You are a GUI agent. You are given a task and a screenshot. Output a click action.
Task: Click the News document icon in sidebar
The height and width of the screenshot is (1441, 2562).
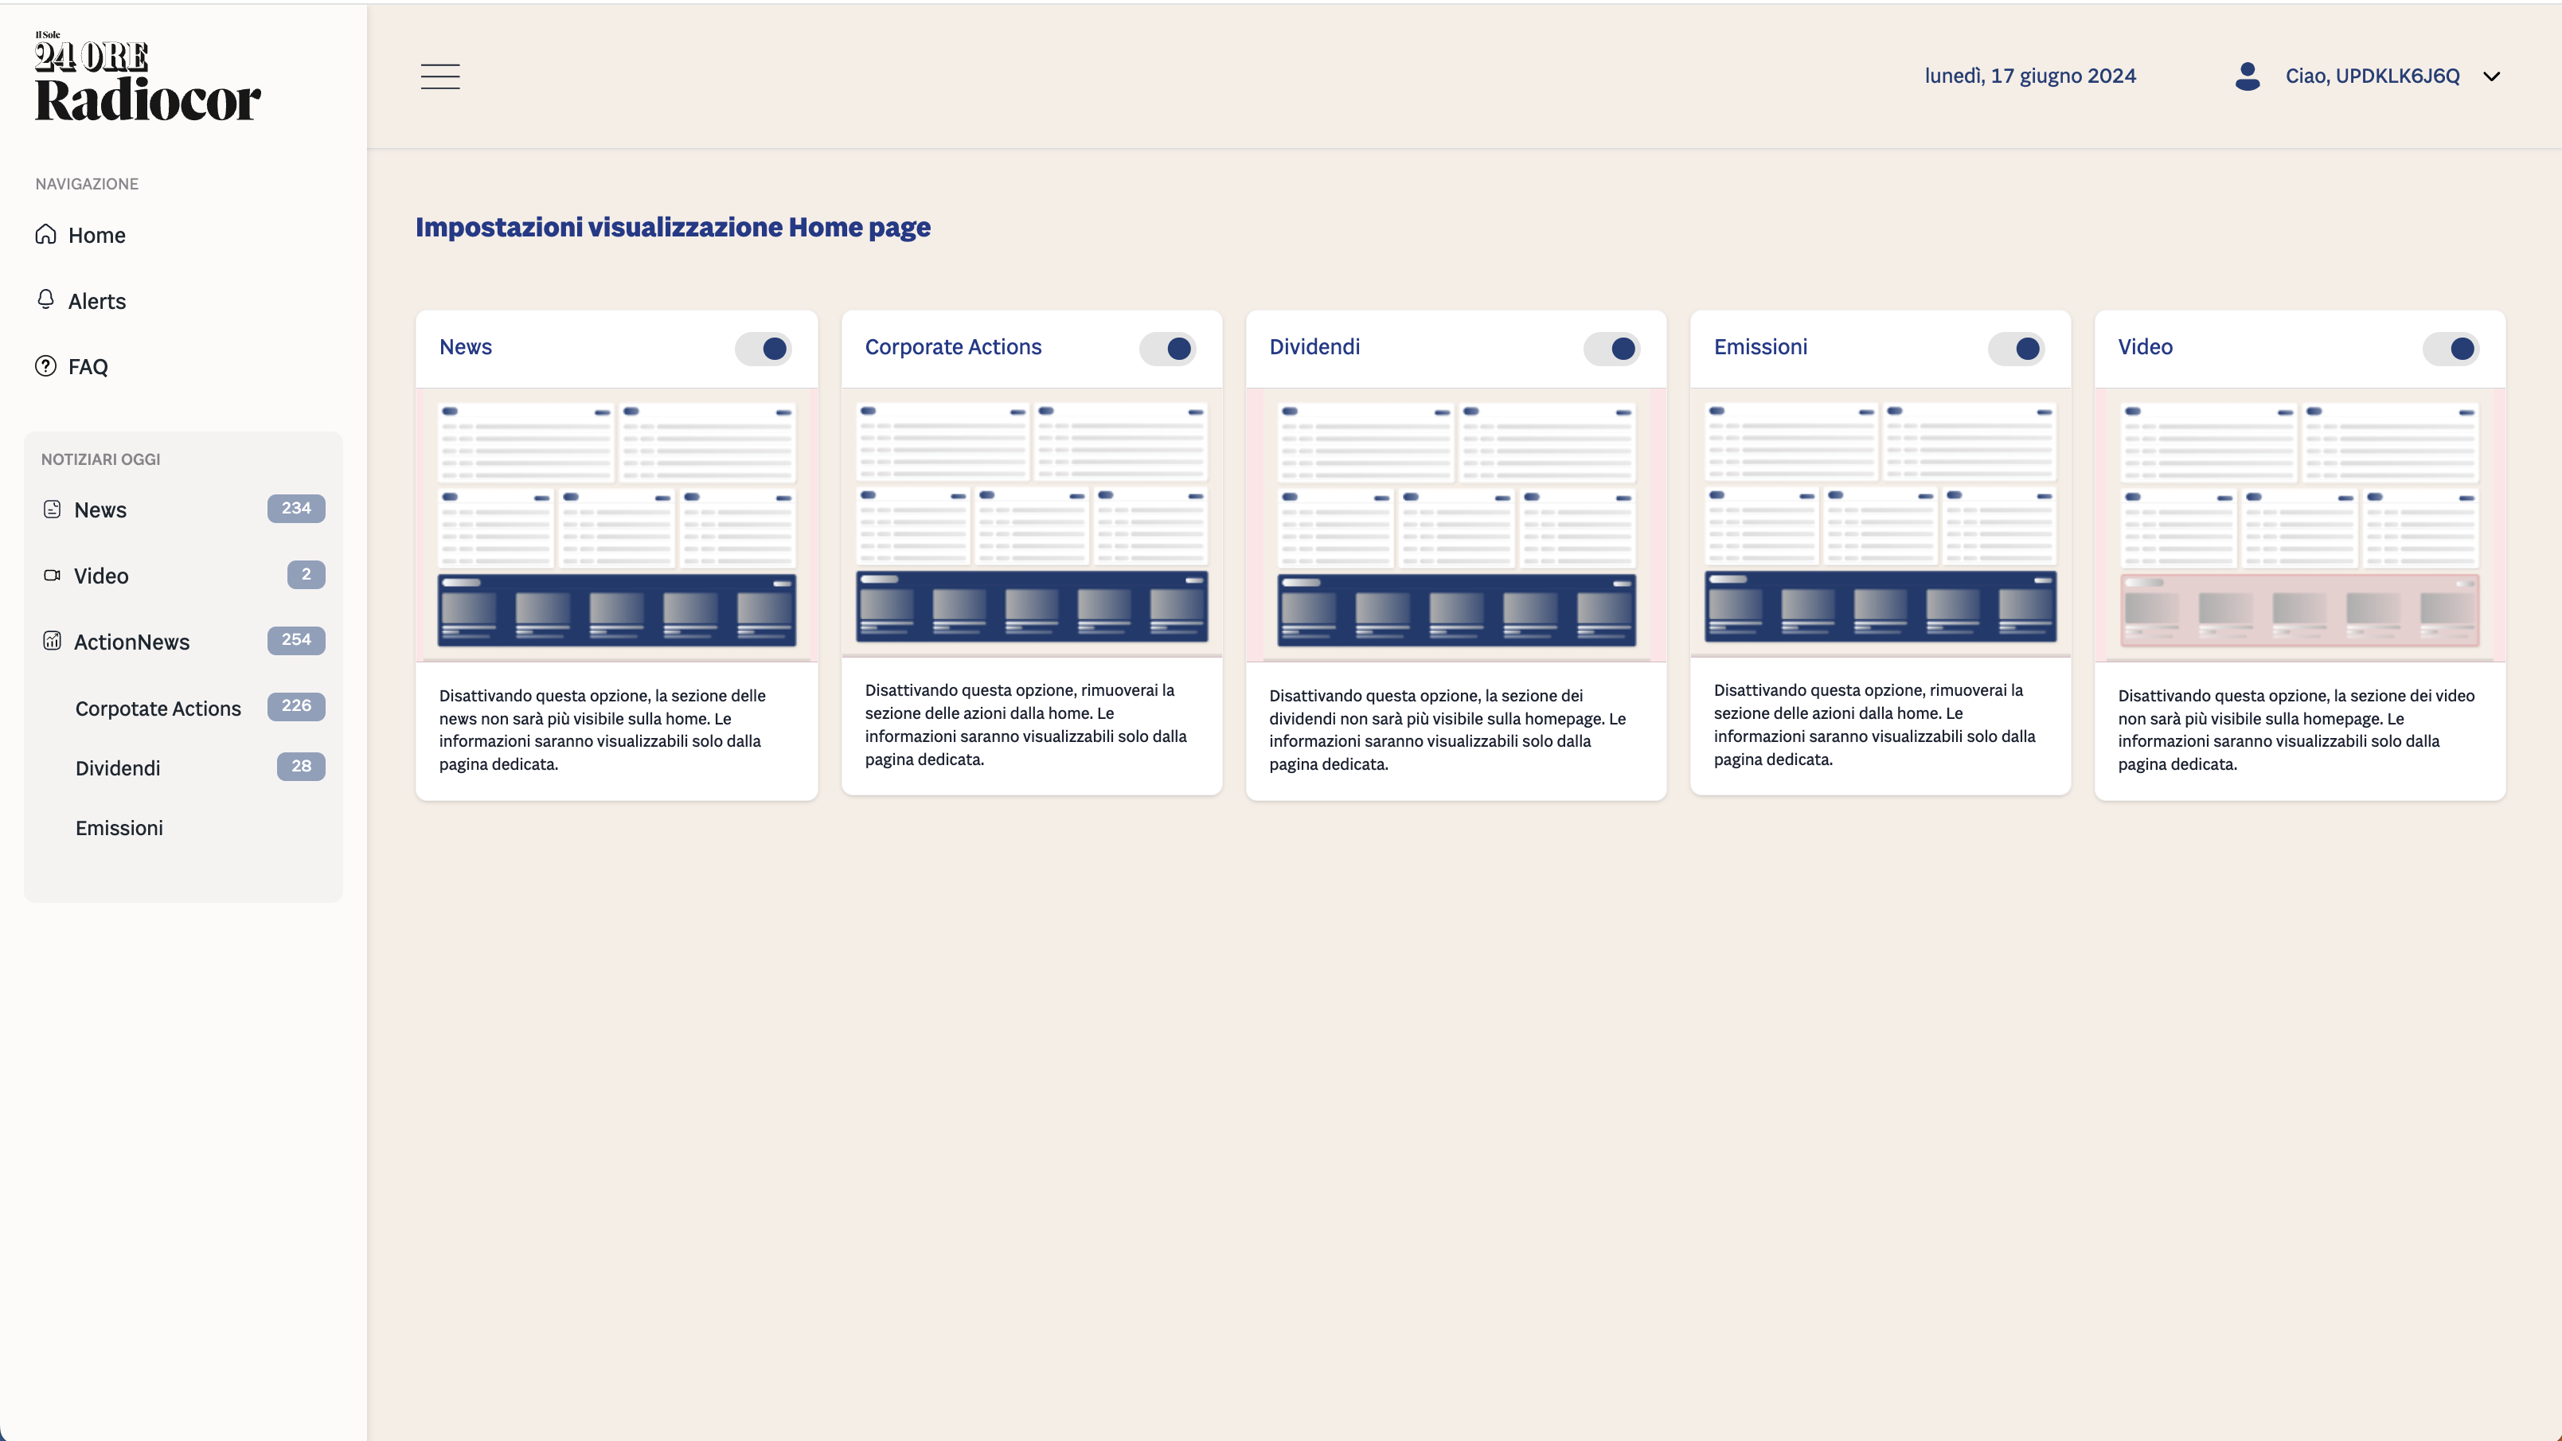coord(53,510)
